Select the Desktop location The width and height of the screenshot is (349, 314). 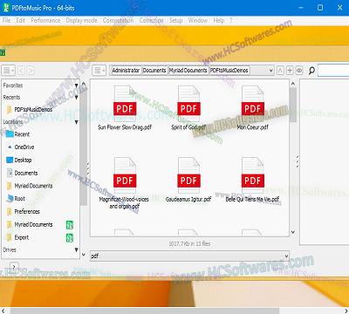19,160
